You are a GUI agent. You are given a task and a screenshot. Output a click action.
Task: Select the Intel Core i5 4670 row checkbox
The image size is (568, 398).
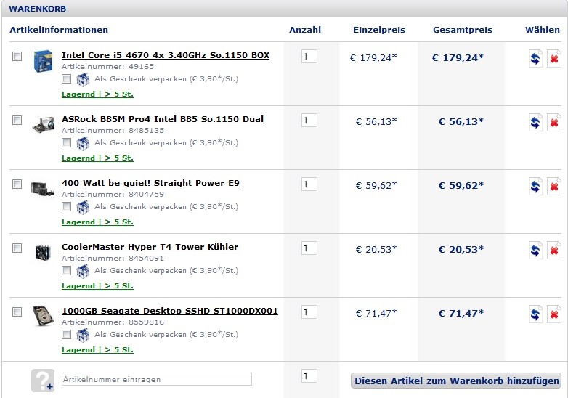(17, 56)
